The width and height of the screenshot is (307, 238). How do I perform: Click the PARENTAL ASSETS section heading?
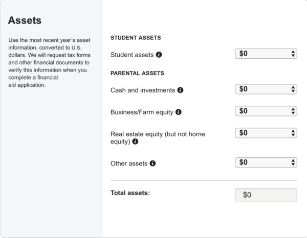click(x=137, y=73)
